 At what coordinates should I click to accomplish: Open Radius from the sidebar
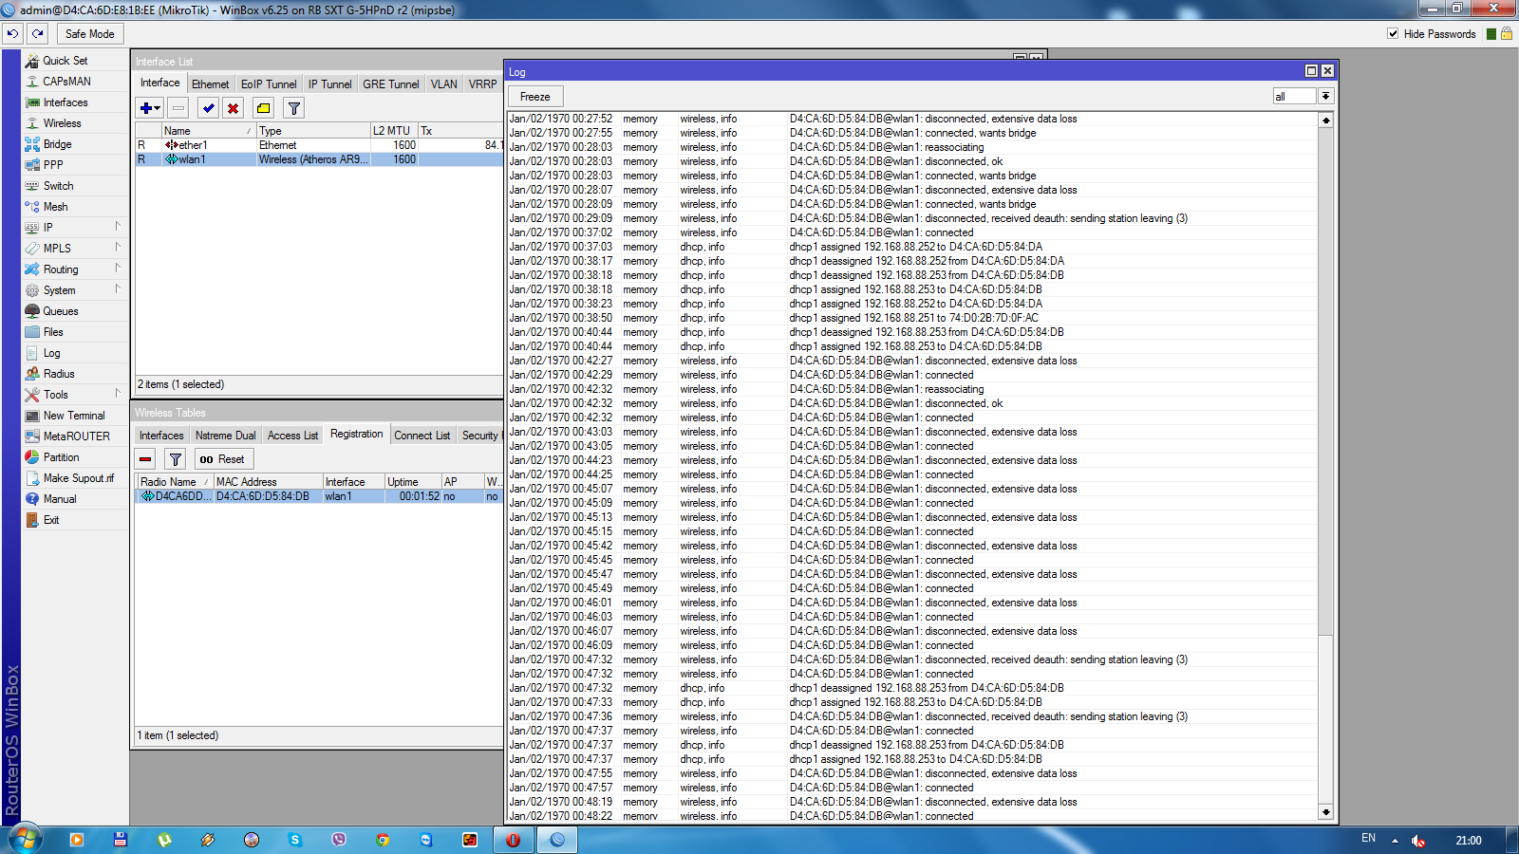59,374
